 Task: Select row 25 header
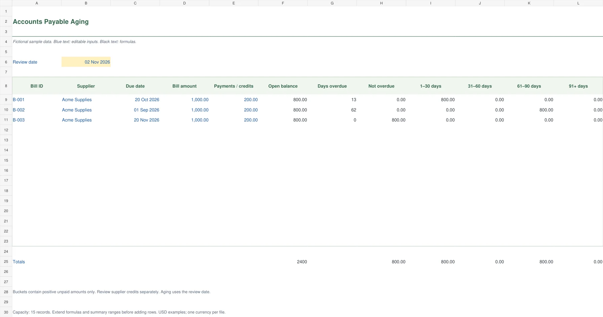[x=6, y=262]
